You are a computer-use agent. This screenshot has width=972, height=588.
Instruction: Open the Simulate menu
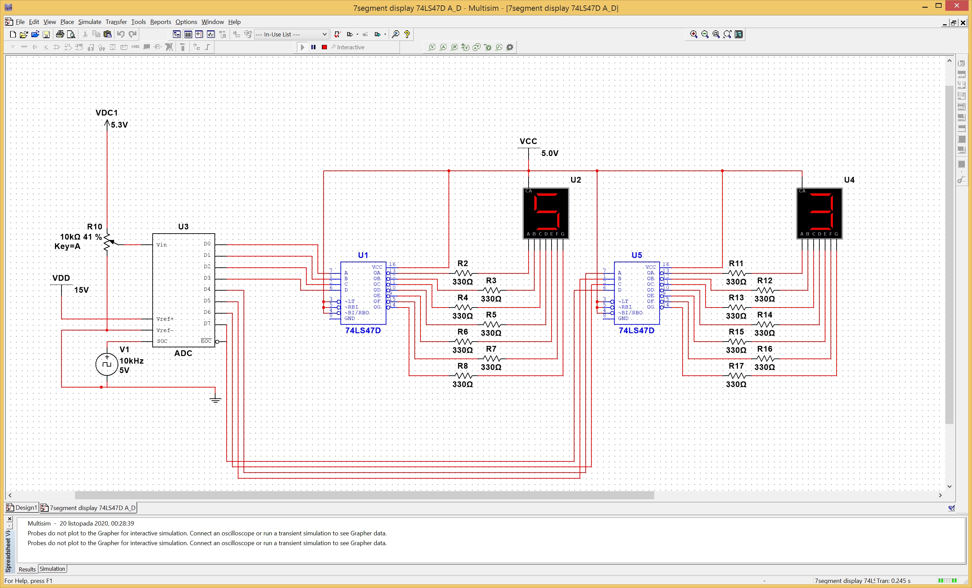(89, 22)
